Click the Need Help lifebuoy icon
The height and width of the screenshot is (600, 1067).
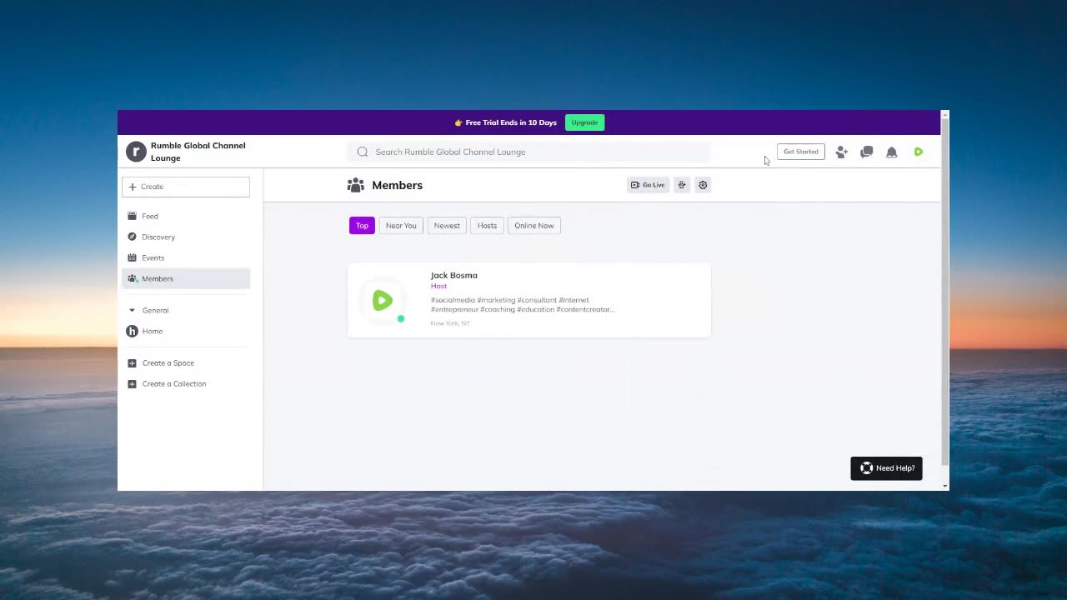point(866,468)
